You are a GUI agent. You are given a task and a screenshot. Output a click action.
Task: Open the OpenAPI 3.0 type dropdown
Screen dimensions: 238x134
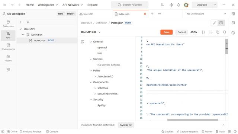coord(91,32)
